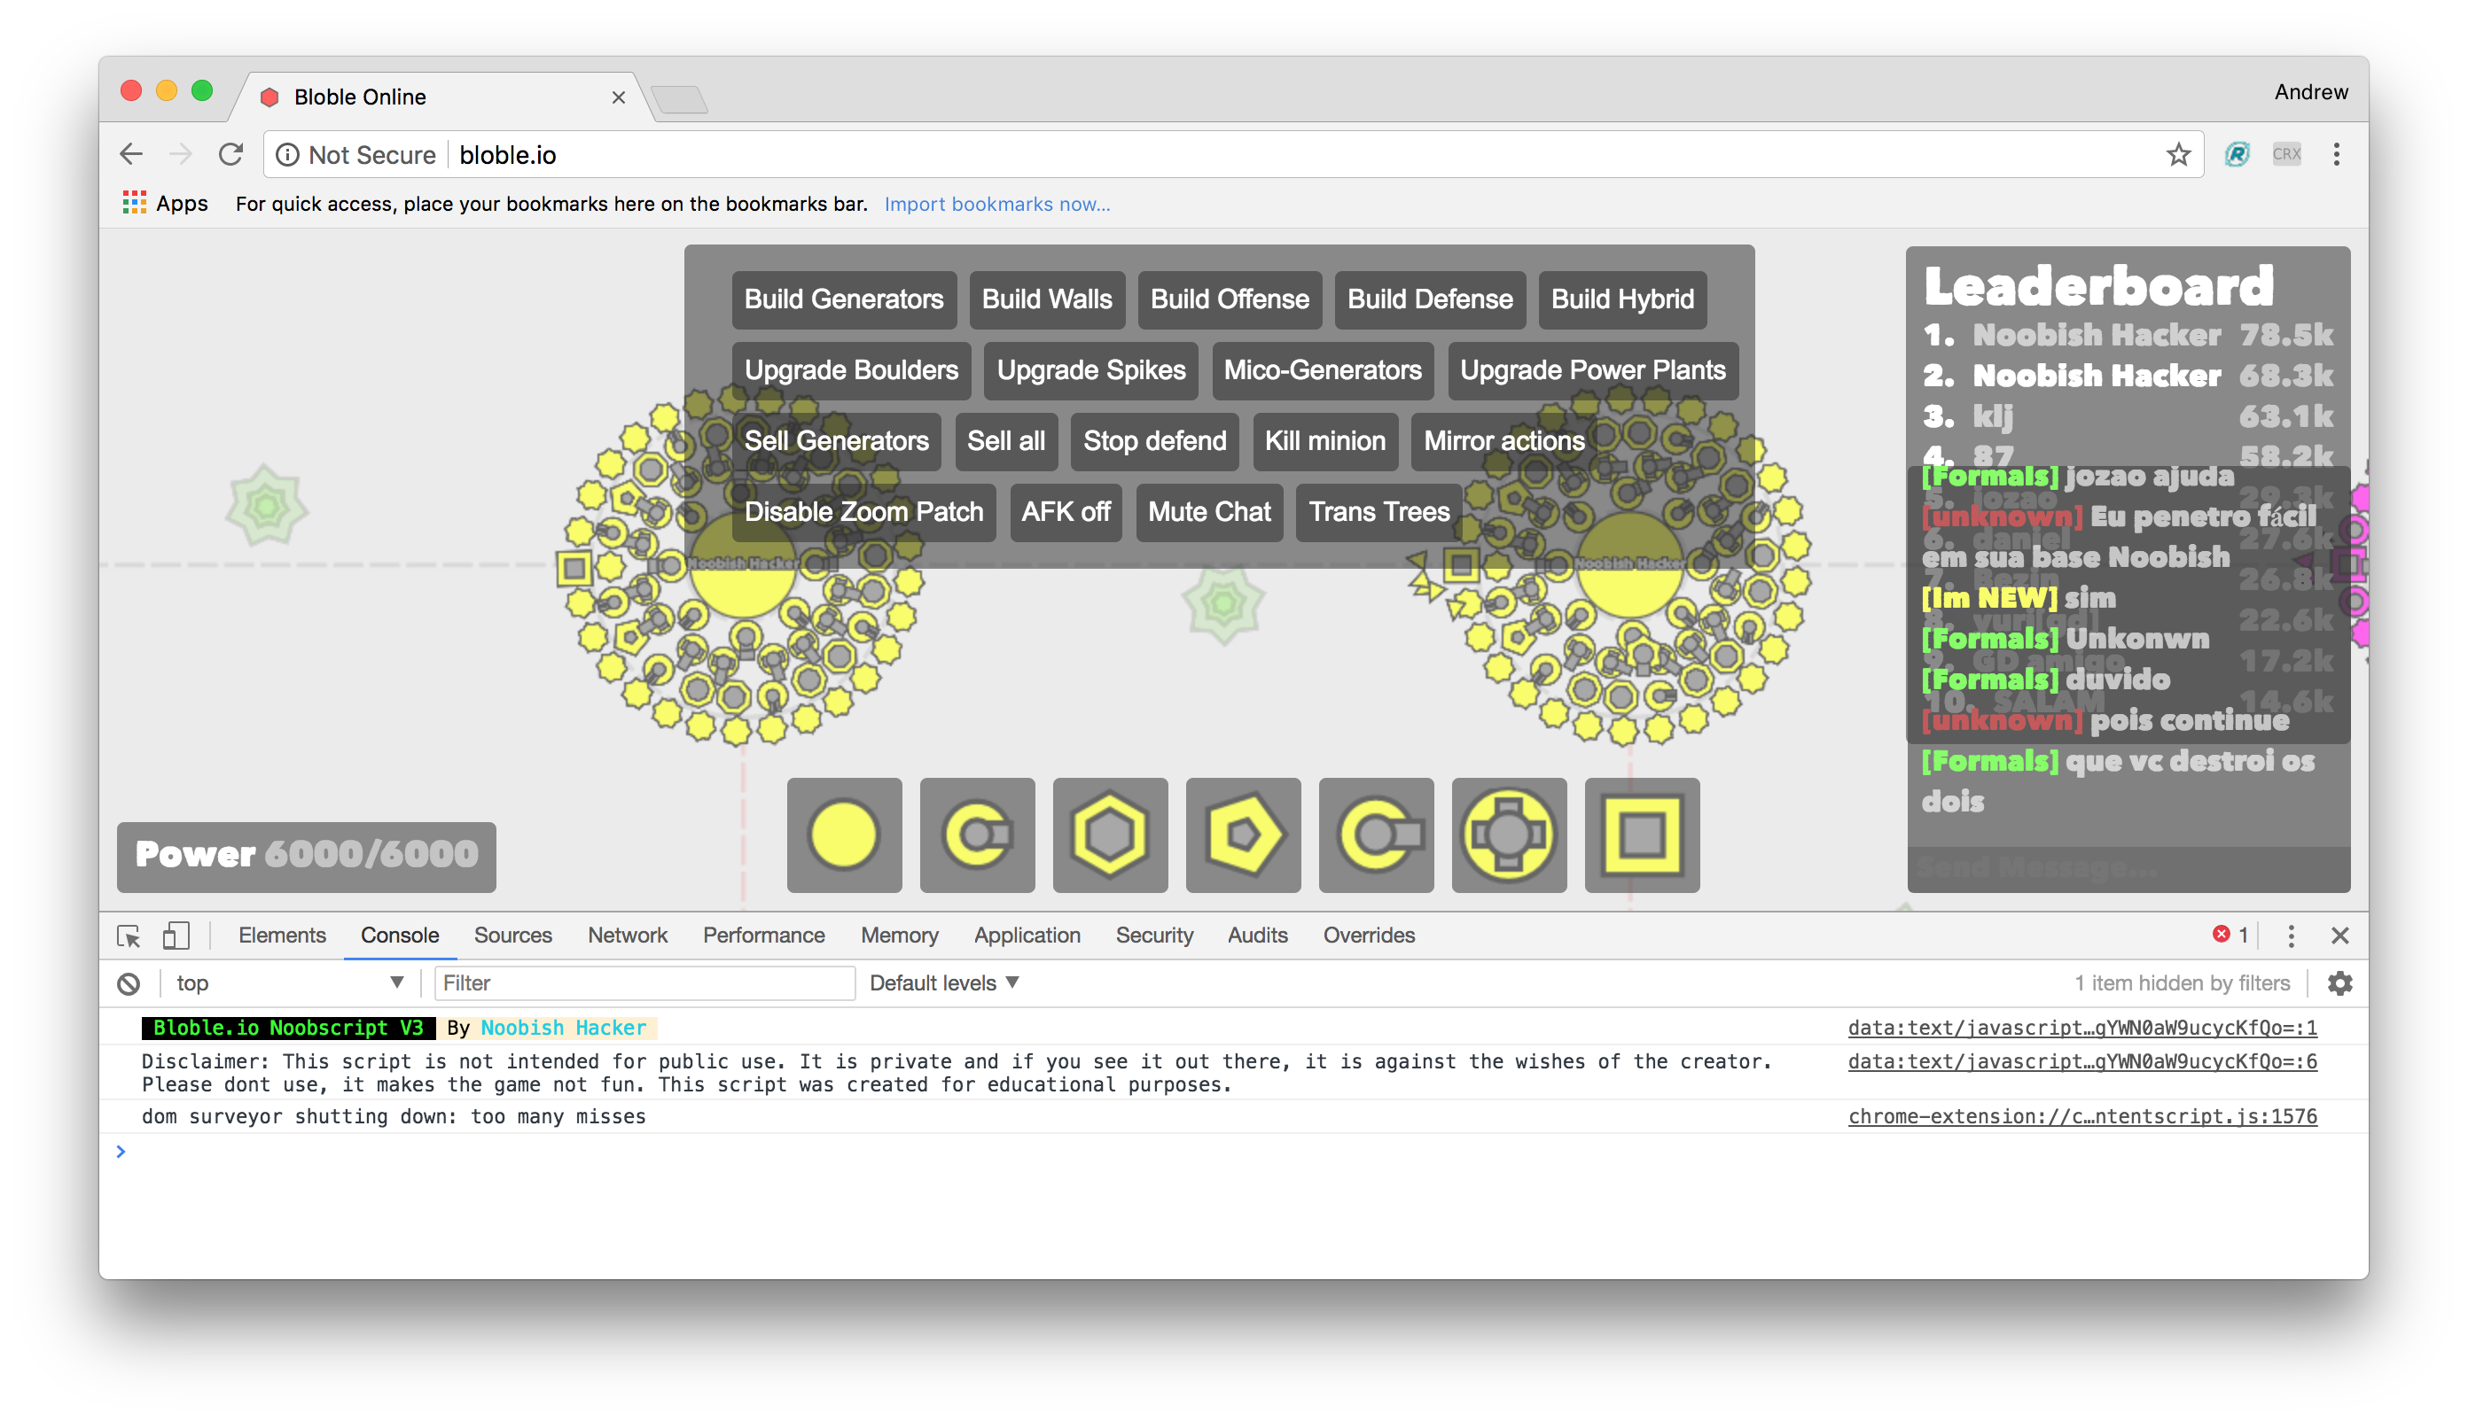Screen dimensions: 2468x1421
Task: Open the top frame context dropdown
Action: pos(288,982)
